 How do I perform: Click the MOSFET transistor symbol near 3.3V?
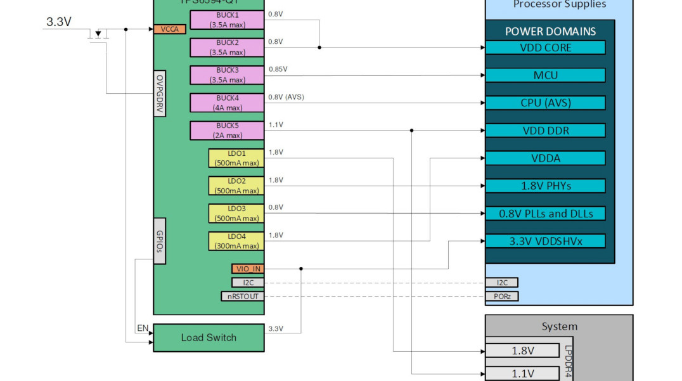tap(98, 34)
